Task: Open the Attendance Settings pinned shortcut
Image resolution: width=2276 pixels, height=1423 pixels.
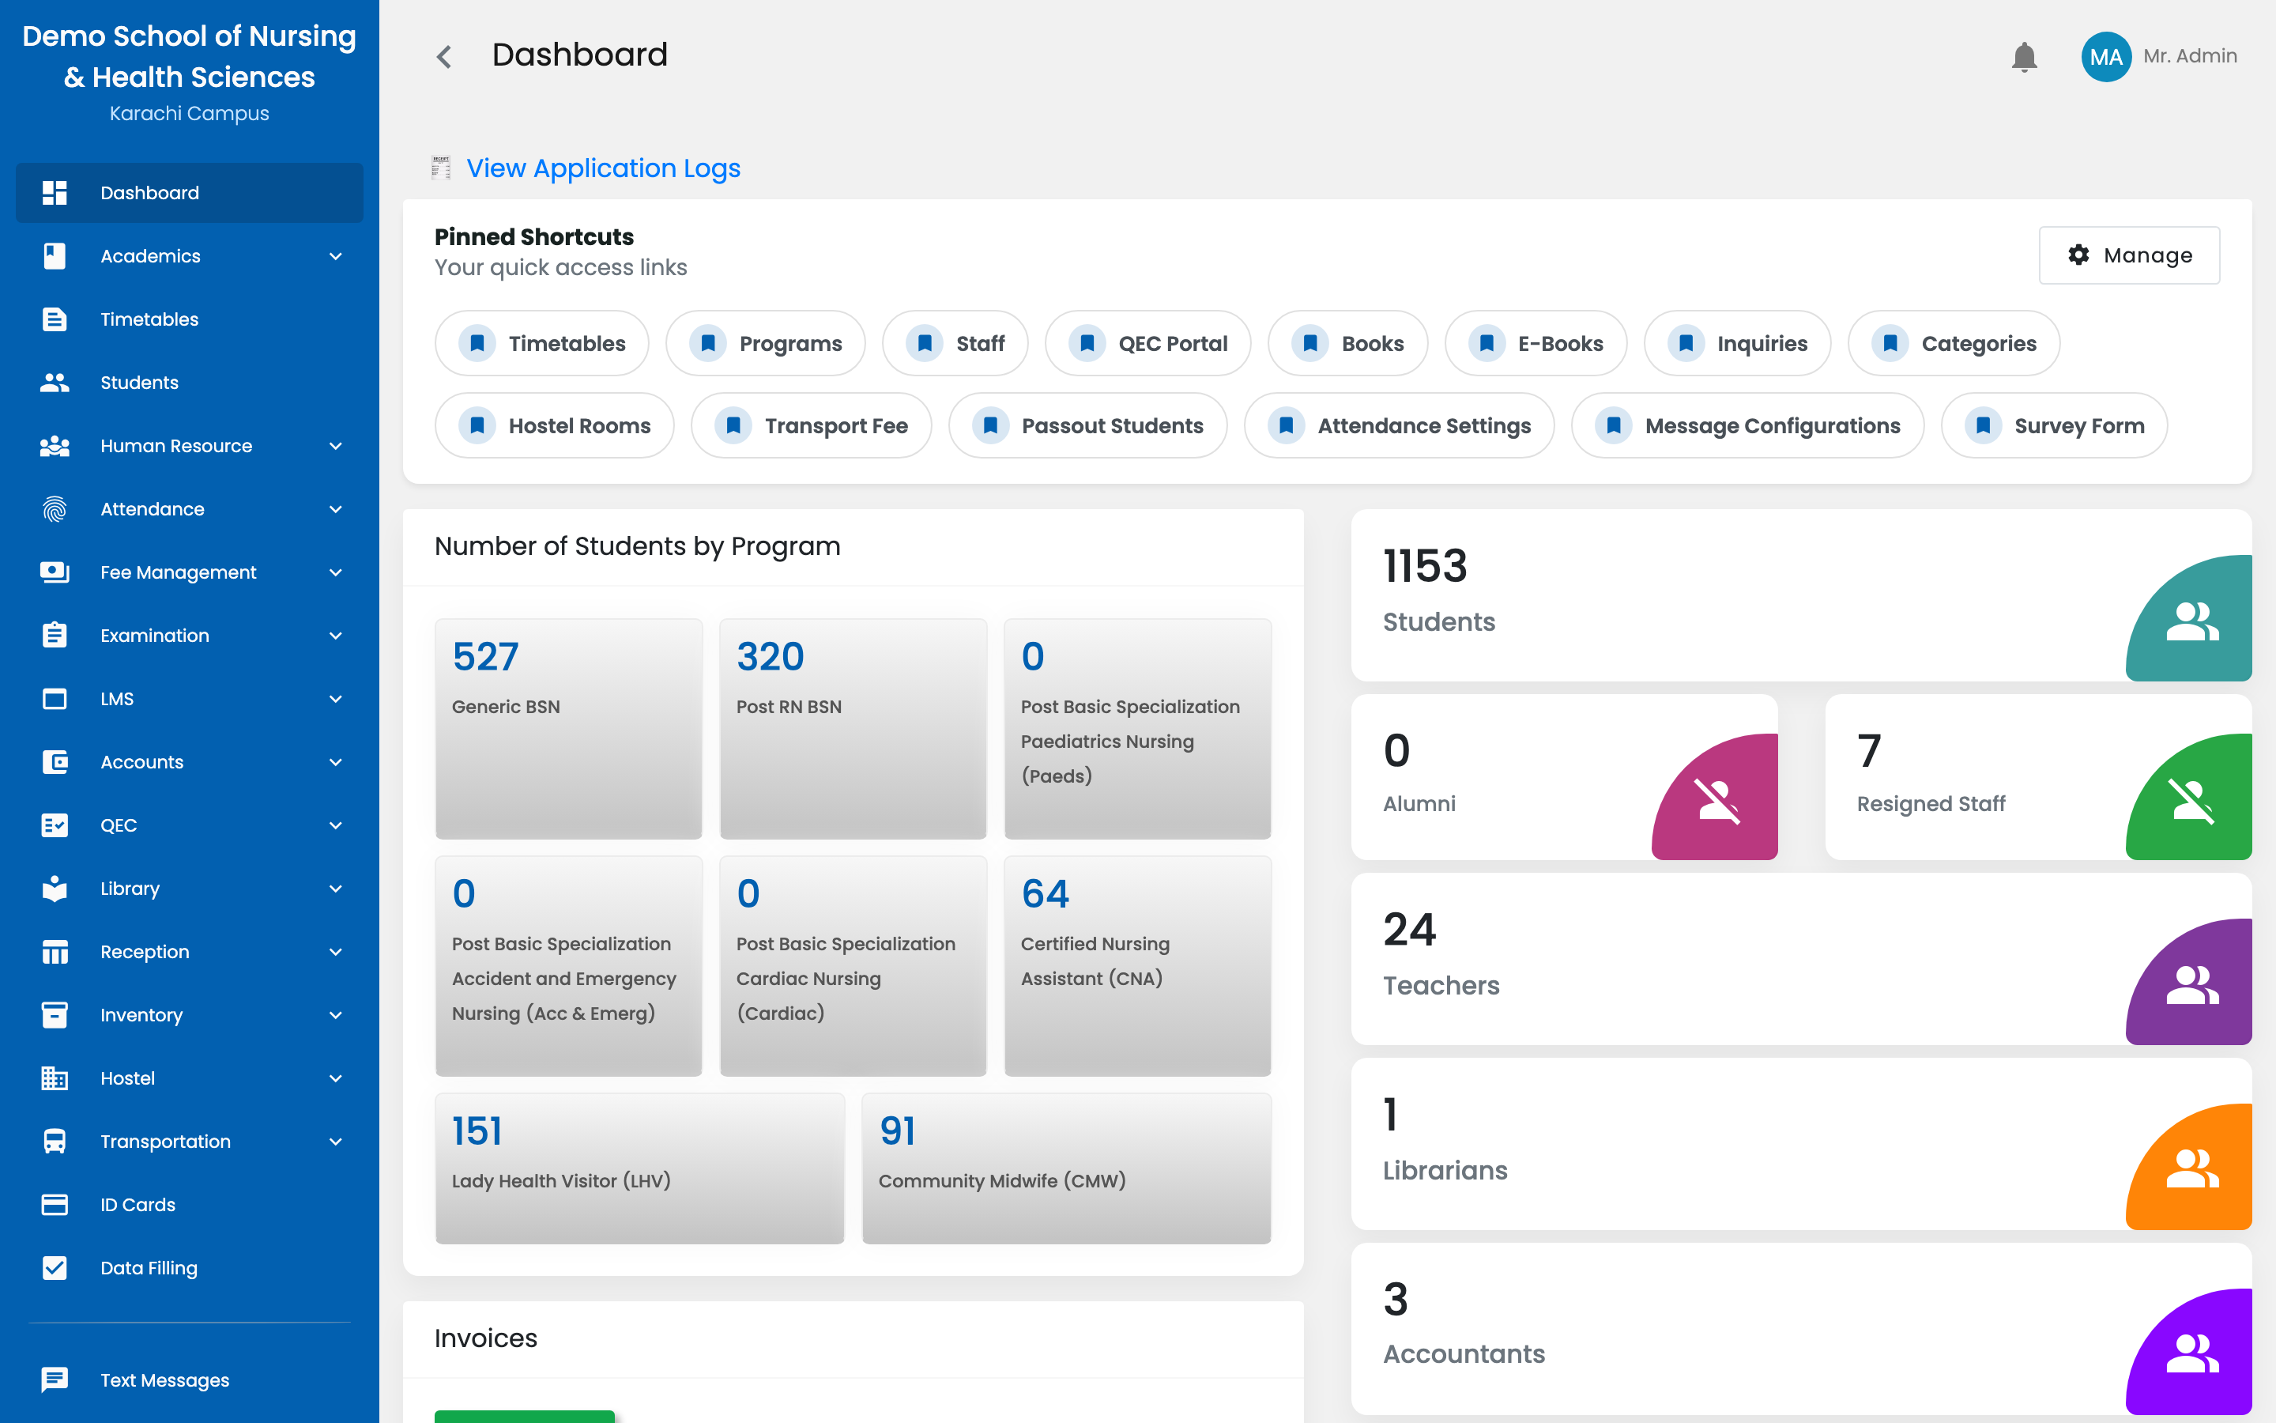Action: [x=1400, y=425]
